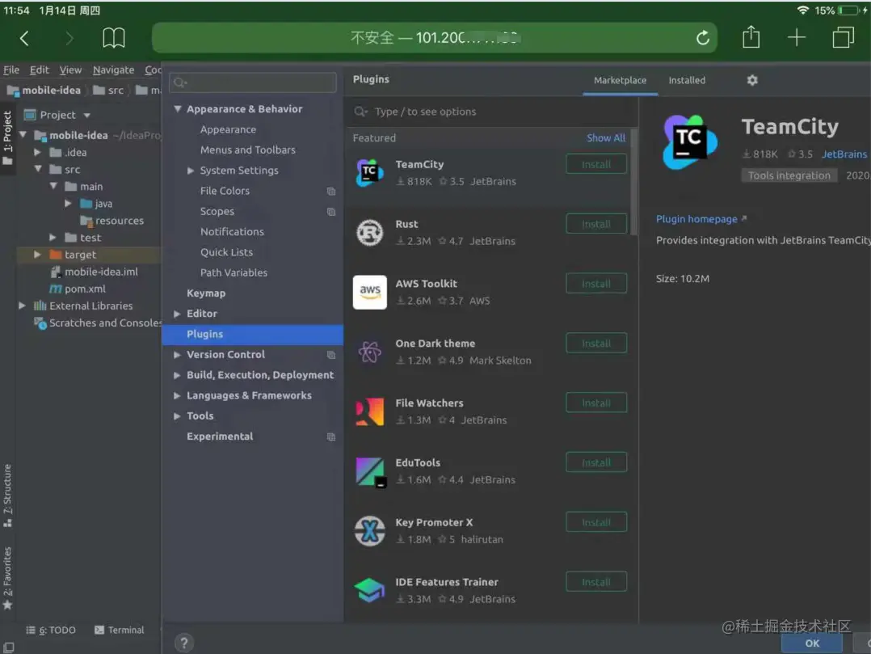Click the Scopes project-level icon
Viewport: 871px width, 654px height.
(x=331, y=212)
